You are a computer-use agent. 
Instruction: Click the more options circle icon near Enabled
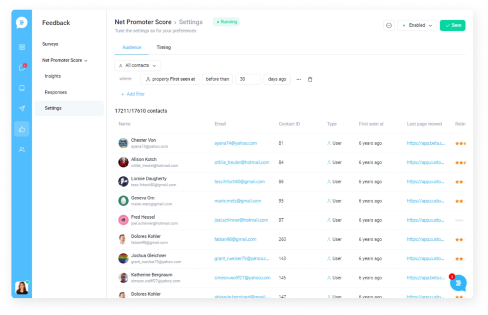(389, 26)
